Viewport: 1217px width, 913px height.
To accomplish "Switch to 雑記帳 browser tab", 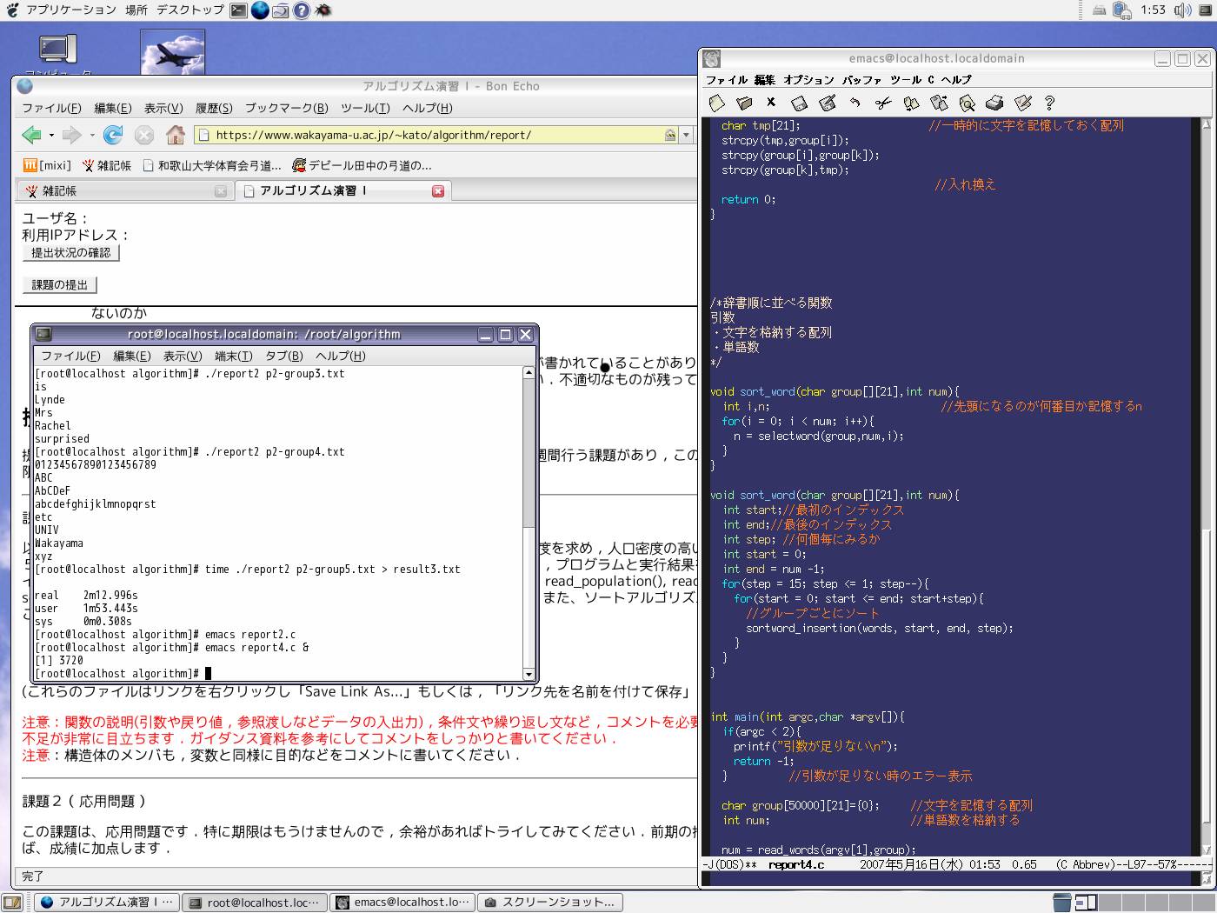I will (x=125, y=190).
